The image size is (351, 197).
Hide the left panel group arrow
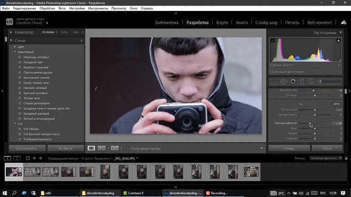coord(2,91)
